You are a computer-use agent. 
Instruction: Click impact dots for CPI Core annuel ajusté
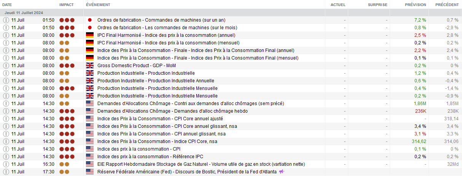pos(67,119)
